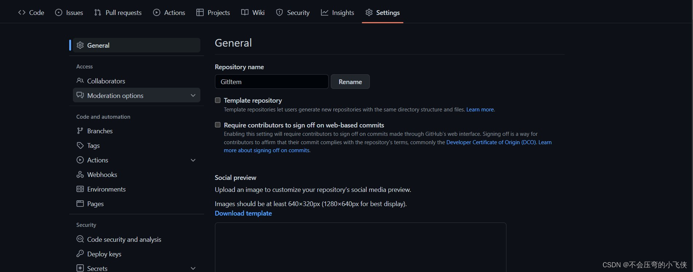
Task: Switch to the Pull requests tab
Action: coord(118,12)
